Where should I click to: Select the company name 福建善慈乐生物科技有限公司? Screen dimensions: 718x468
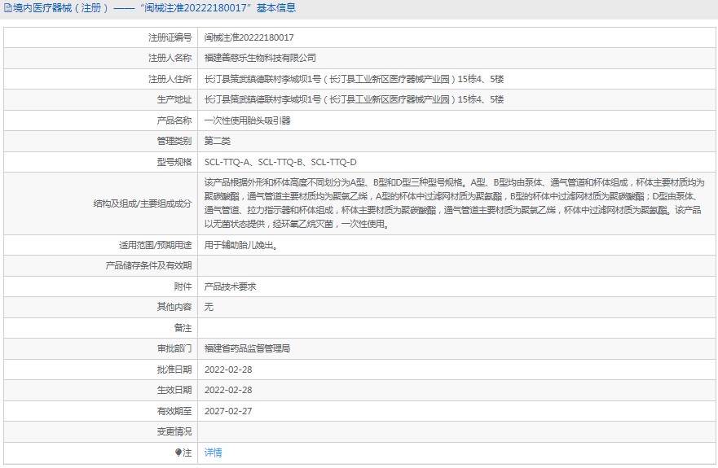click(x=260, y=58)
